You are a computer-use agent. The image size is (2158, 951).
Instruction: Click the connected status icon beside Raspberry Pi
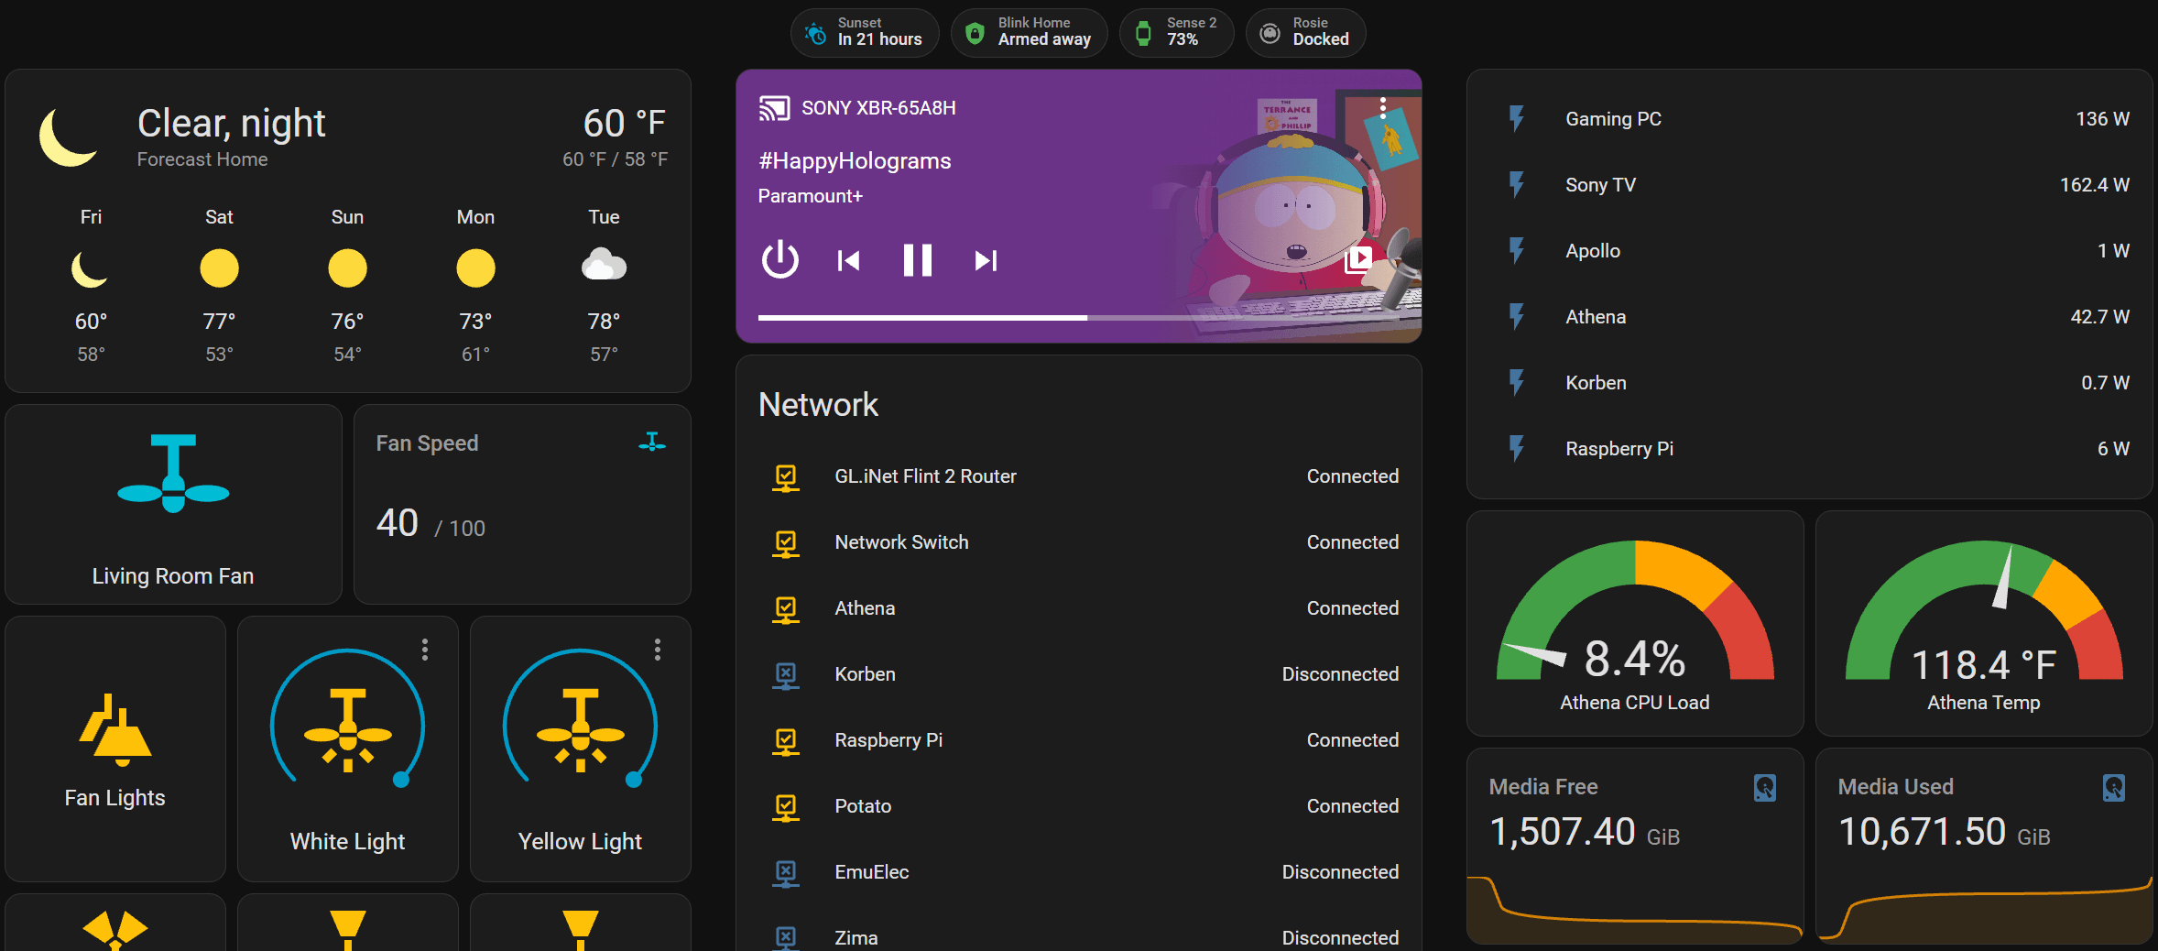785,740
